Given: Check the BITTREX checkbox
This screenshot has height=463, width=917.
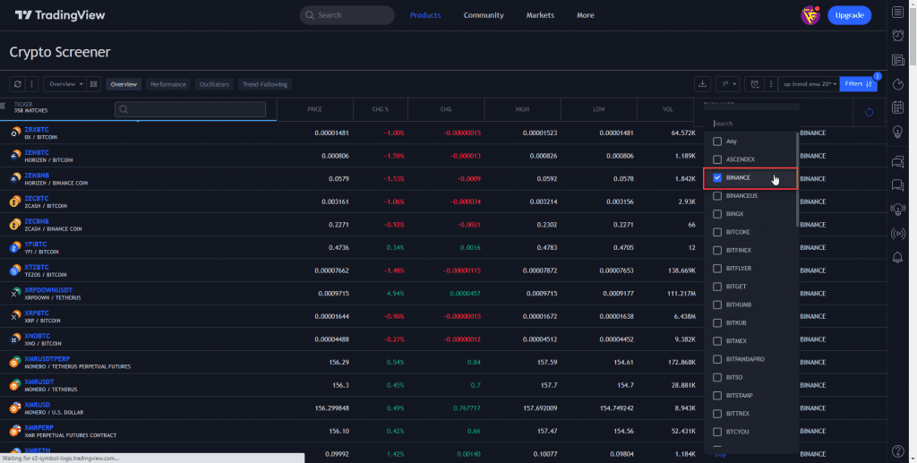Looking at the screenshot, I should coord(717,414).
